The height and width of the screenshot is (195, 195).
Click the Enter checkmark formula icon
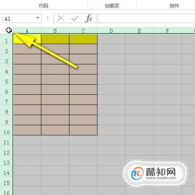(75, 18)
